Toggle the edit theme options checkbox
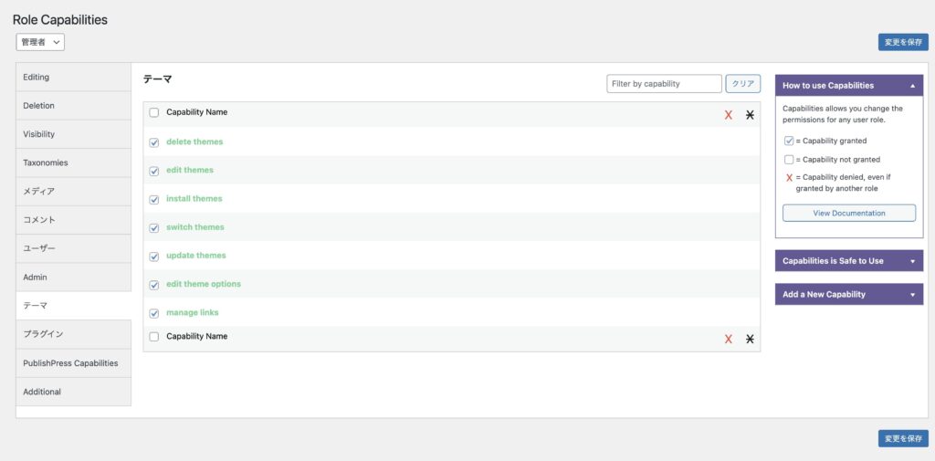 [154, 285]
